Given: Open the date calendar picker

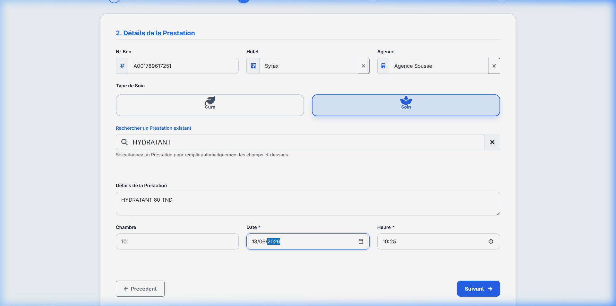Looking at the screenshot, I should pyautogui.click(x=361, y=241).
